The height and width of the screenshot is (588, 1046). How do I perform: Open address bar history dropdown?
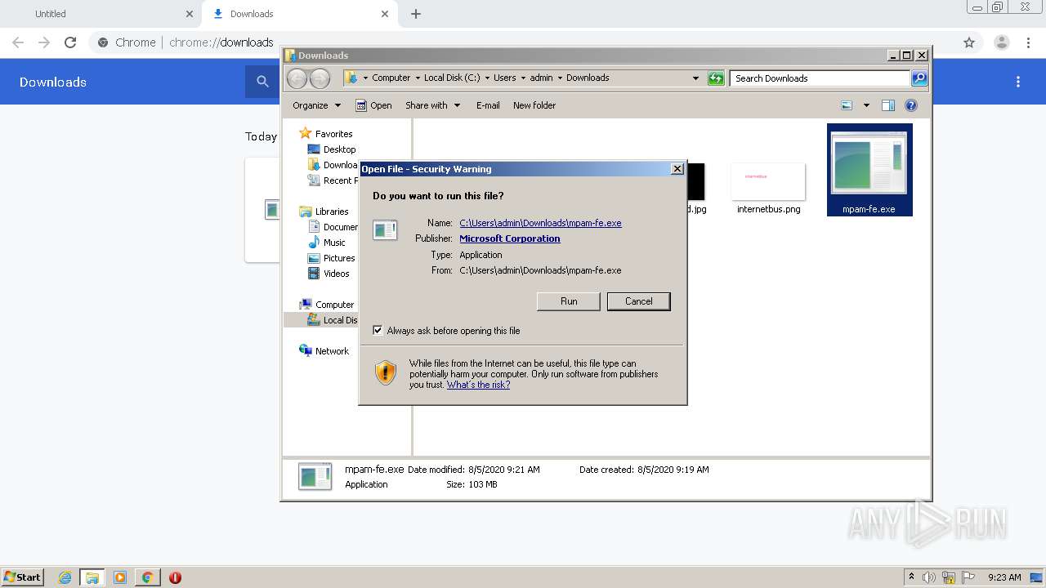tap(695, 78)
